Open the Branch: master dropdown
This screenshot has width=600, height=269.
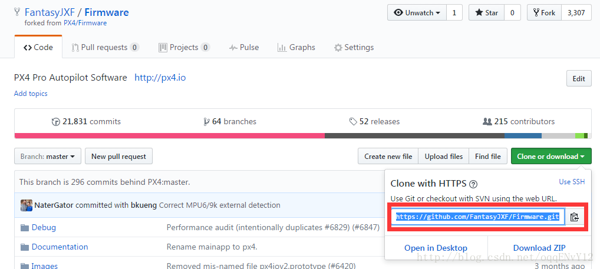48,157
